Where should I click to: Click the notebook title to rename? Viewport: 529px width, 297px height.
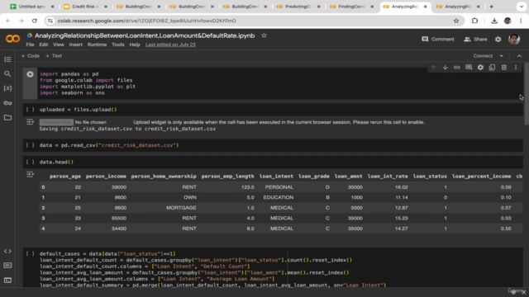click(x=145, y=35)
